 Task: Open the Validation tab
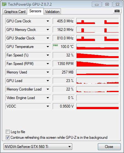[x=52, y=12]
